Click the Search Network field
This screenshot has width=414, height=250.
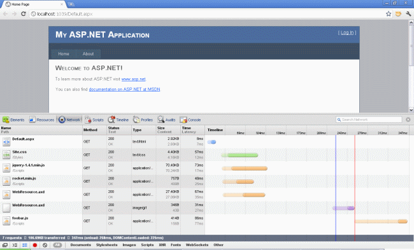(369, 120)
